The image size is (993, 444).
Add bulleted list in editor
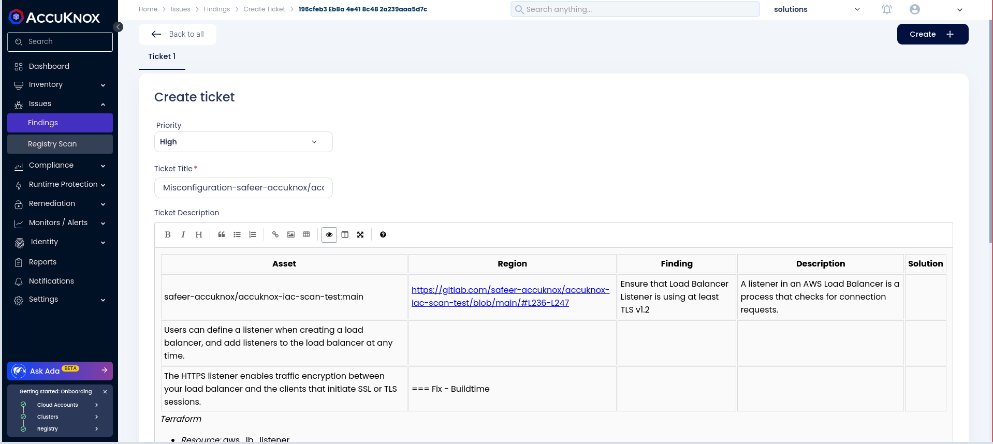[237, 234]
